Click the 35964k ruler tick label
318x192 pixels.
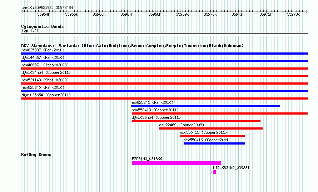click(x=44, y=14)
